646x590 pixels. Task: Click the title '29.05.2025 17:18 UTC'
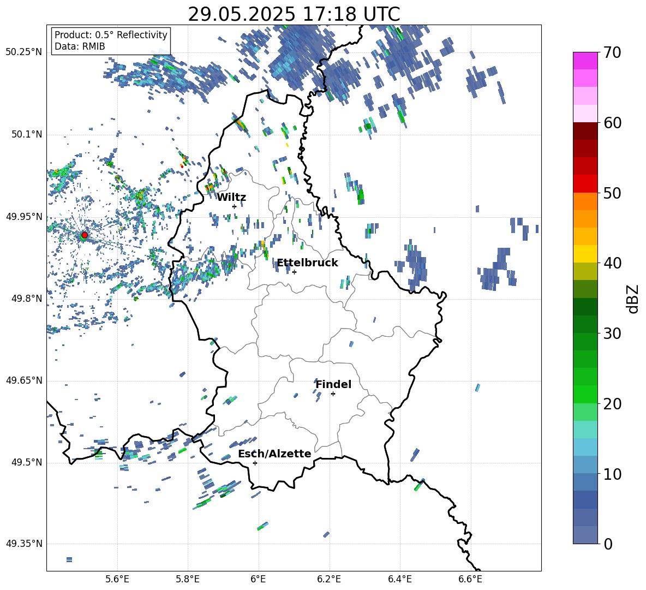coord(294,14)
